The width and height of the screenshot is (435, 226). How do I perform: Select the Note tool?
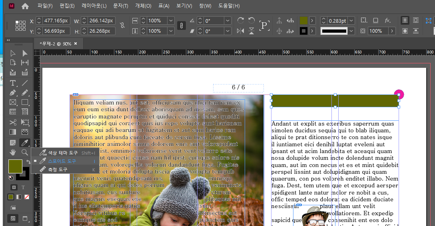click(13, 143)
